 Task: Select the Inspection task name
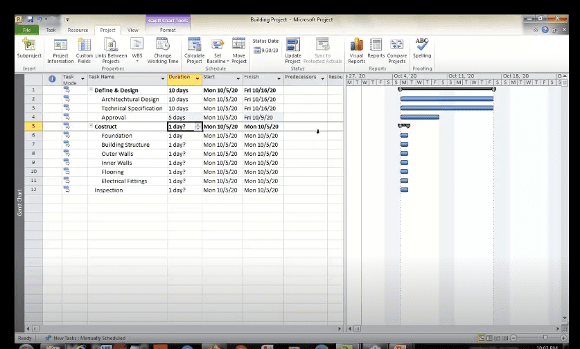coord(108,190)
